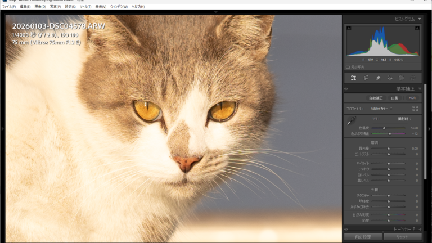The width and height of the screenshot is (432, 243).
Task: Click the 露光量 slider handle
Action: point(388,148)
